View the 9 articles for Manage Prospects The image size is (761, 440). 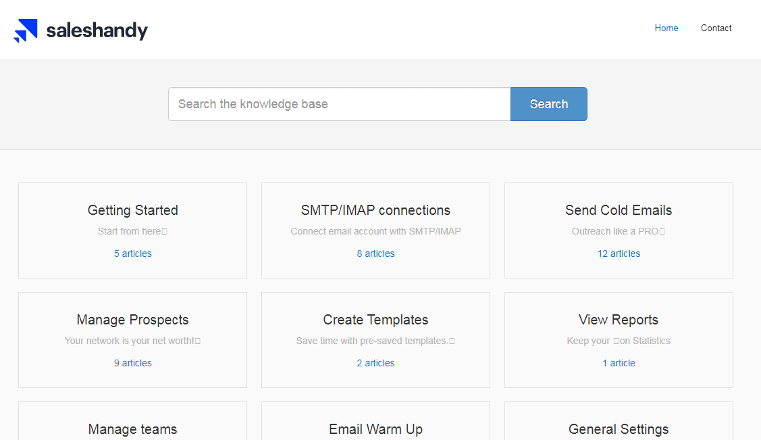pos(132,363)
